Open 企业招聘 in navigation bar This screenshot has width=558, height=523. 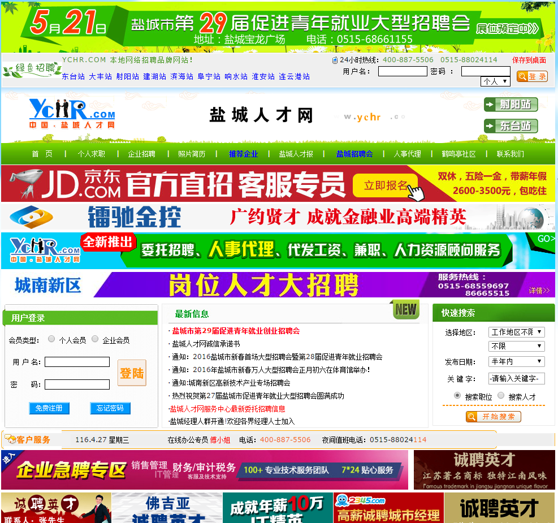pyautogui.click(x=142, y=154)
